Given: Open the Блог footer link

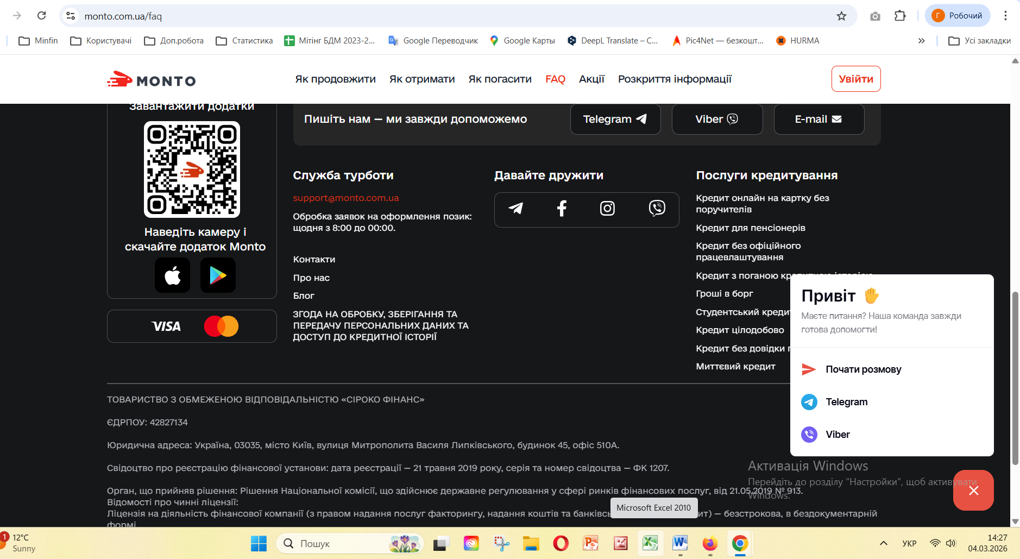Looking at the screenshot, I should pyautogui.click(x=304, y=296).
